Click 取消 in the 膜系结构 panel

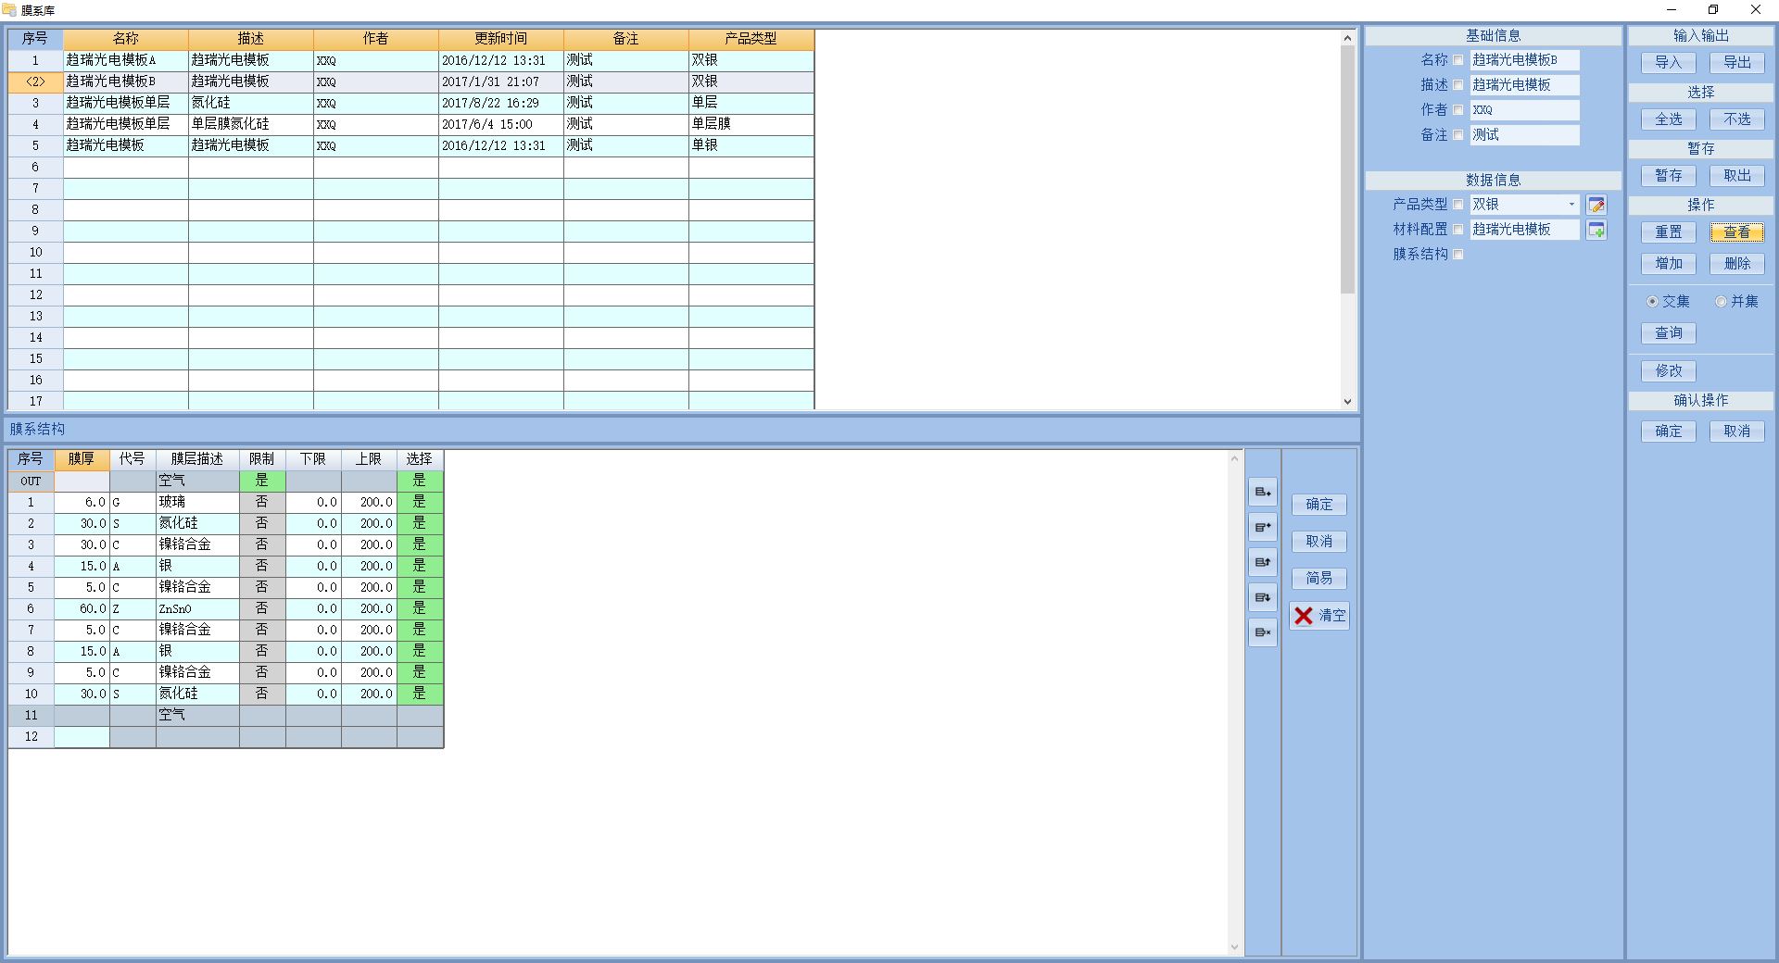[x=1319, y=542]
